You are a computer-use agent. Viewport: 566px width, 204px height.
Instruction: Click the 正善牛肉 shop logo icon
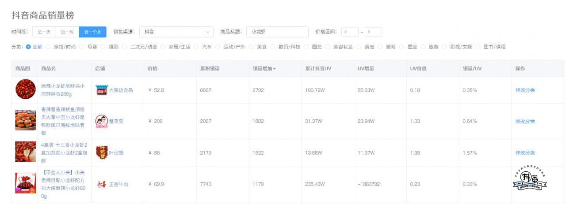click(101, 184)
